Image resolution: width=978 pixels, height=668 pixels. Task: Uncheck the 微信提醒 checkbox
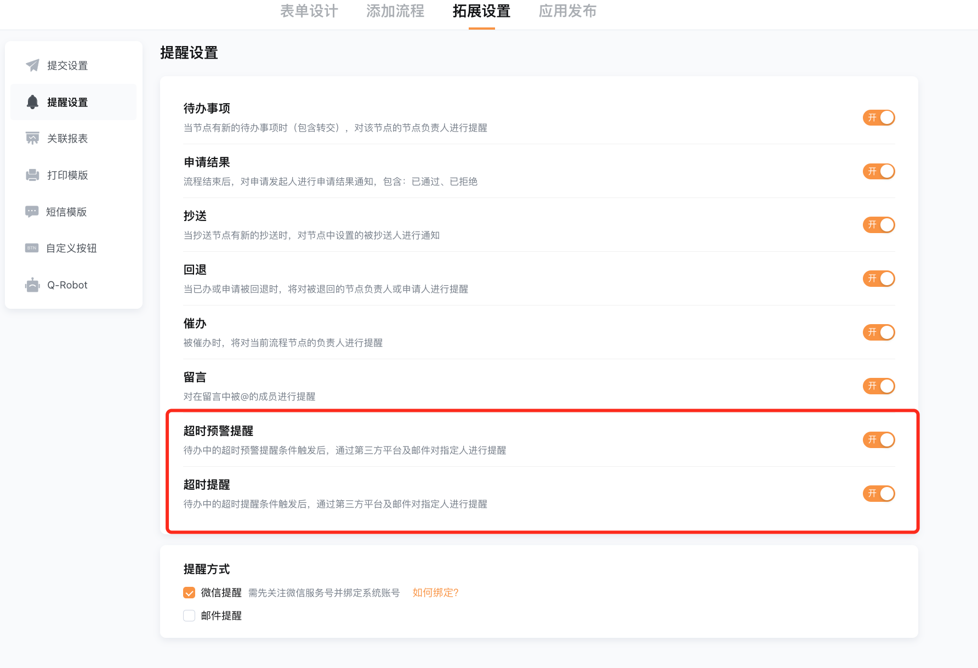(x=189, y=592)
